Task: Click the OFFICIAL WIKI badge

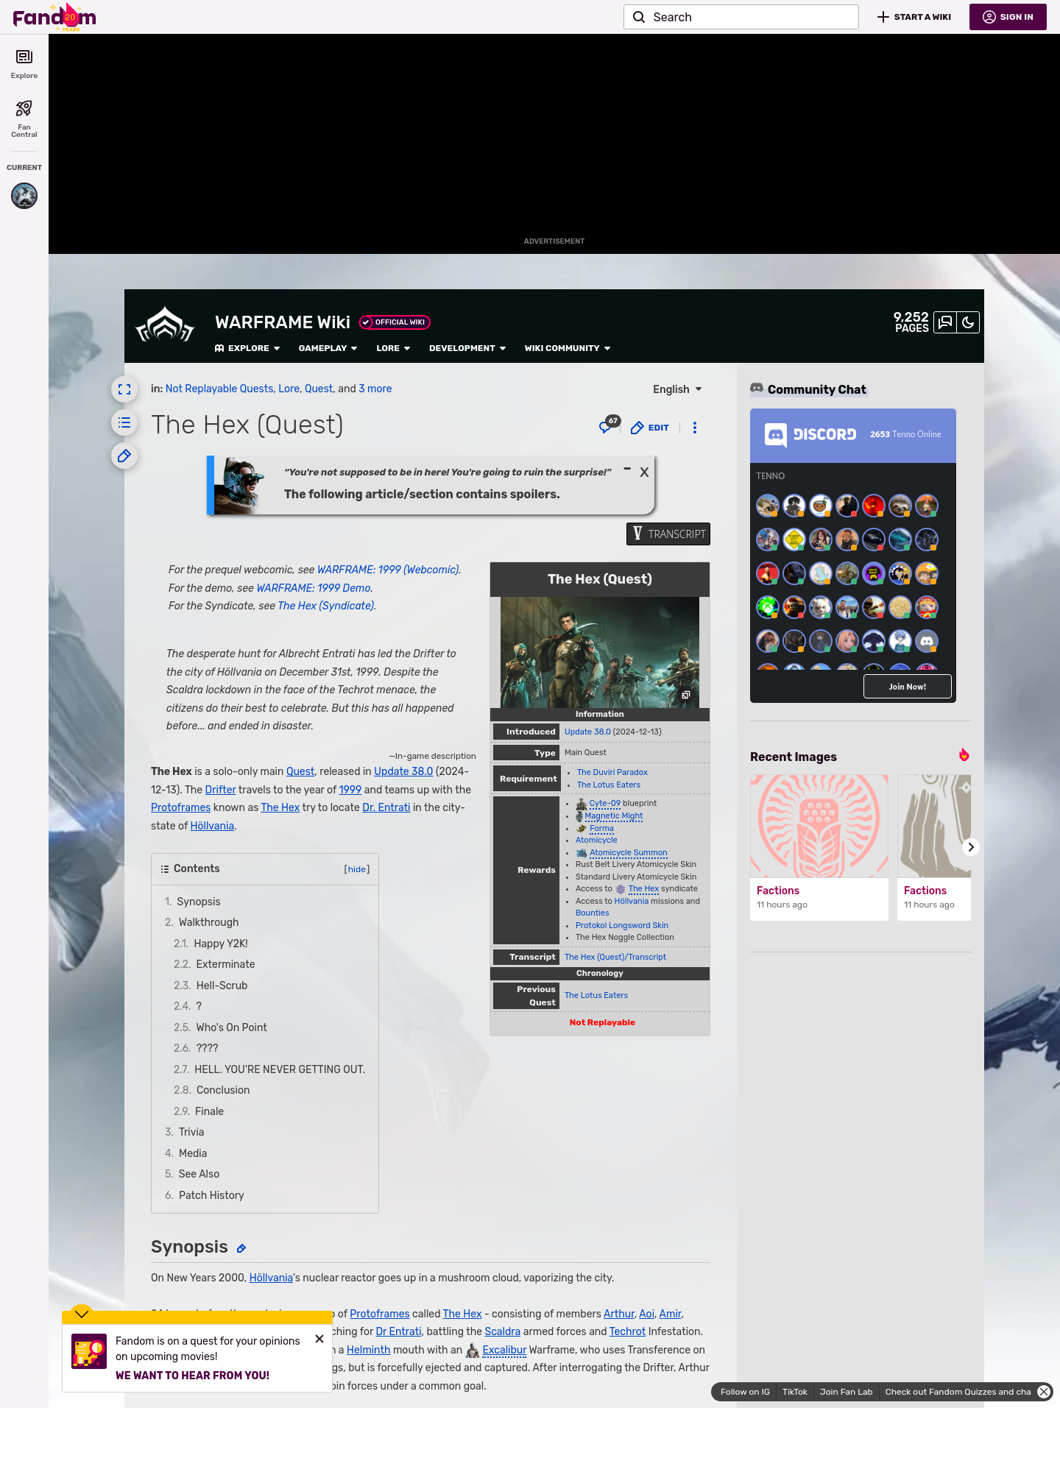Action: (395, 322)
